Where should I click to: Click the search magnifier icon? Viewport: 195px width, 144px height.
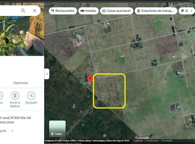pyautogui.click(x=23, y=11)
